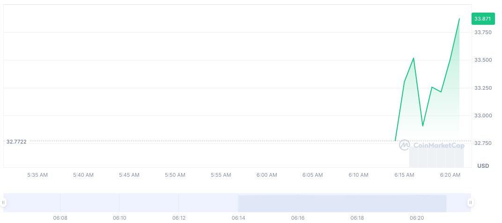Click the USD currency label
Image resolution: width=502 pixels, height=223 pixels.
pyautogui.click(x=483, y=166)
